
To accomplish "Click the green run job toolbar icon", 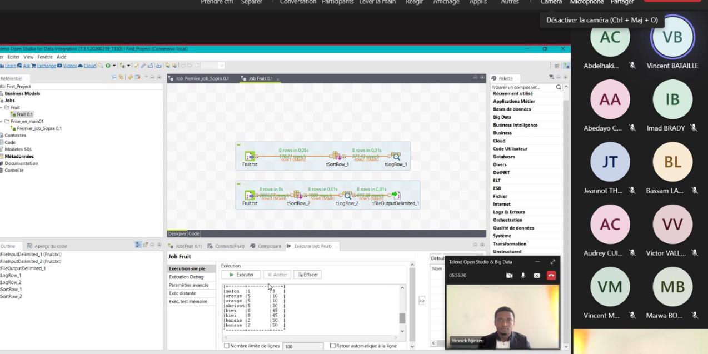I will [108, 66].
